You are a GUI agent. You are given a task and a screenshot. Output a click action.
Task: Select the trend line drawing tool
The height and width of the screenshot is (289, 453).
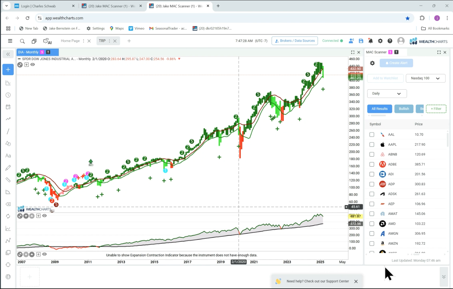(x=8, y=131)
